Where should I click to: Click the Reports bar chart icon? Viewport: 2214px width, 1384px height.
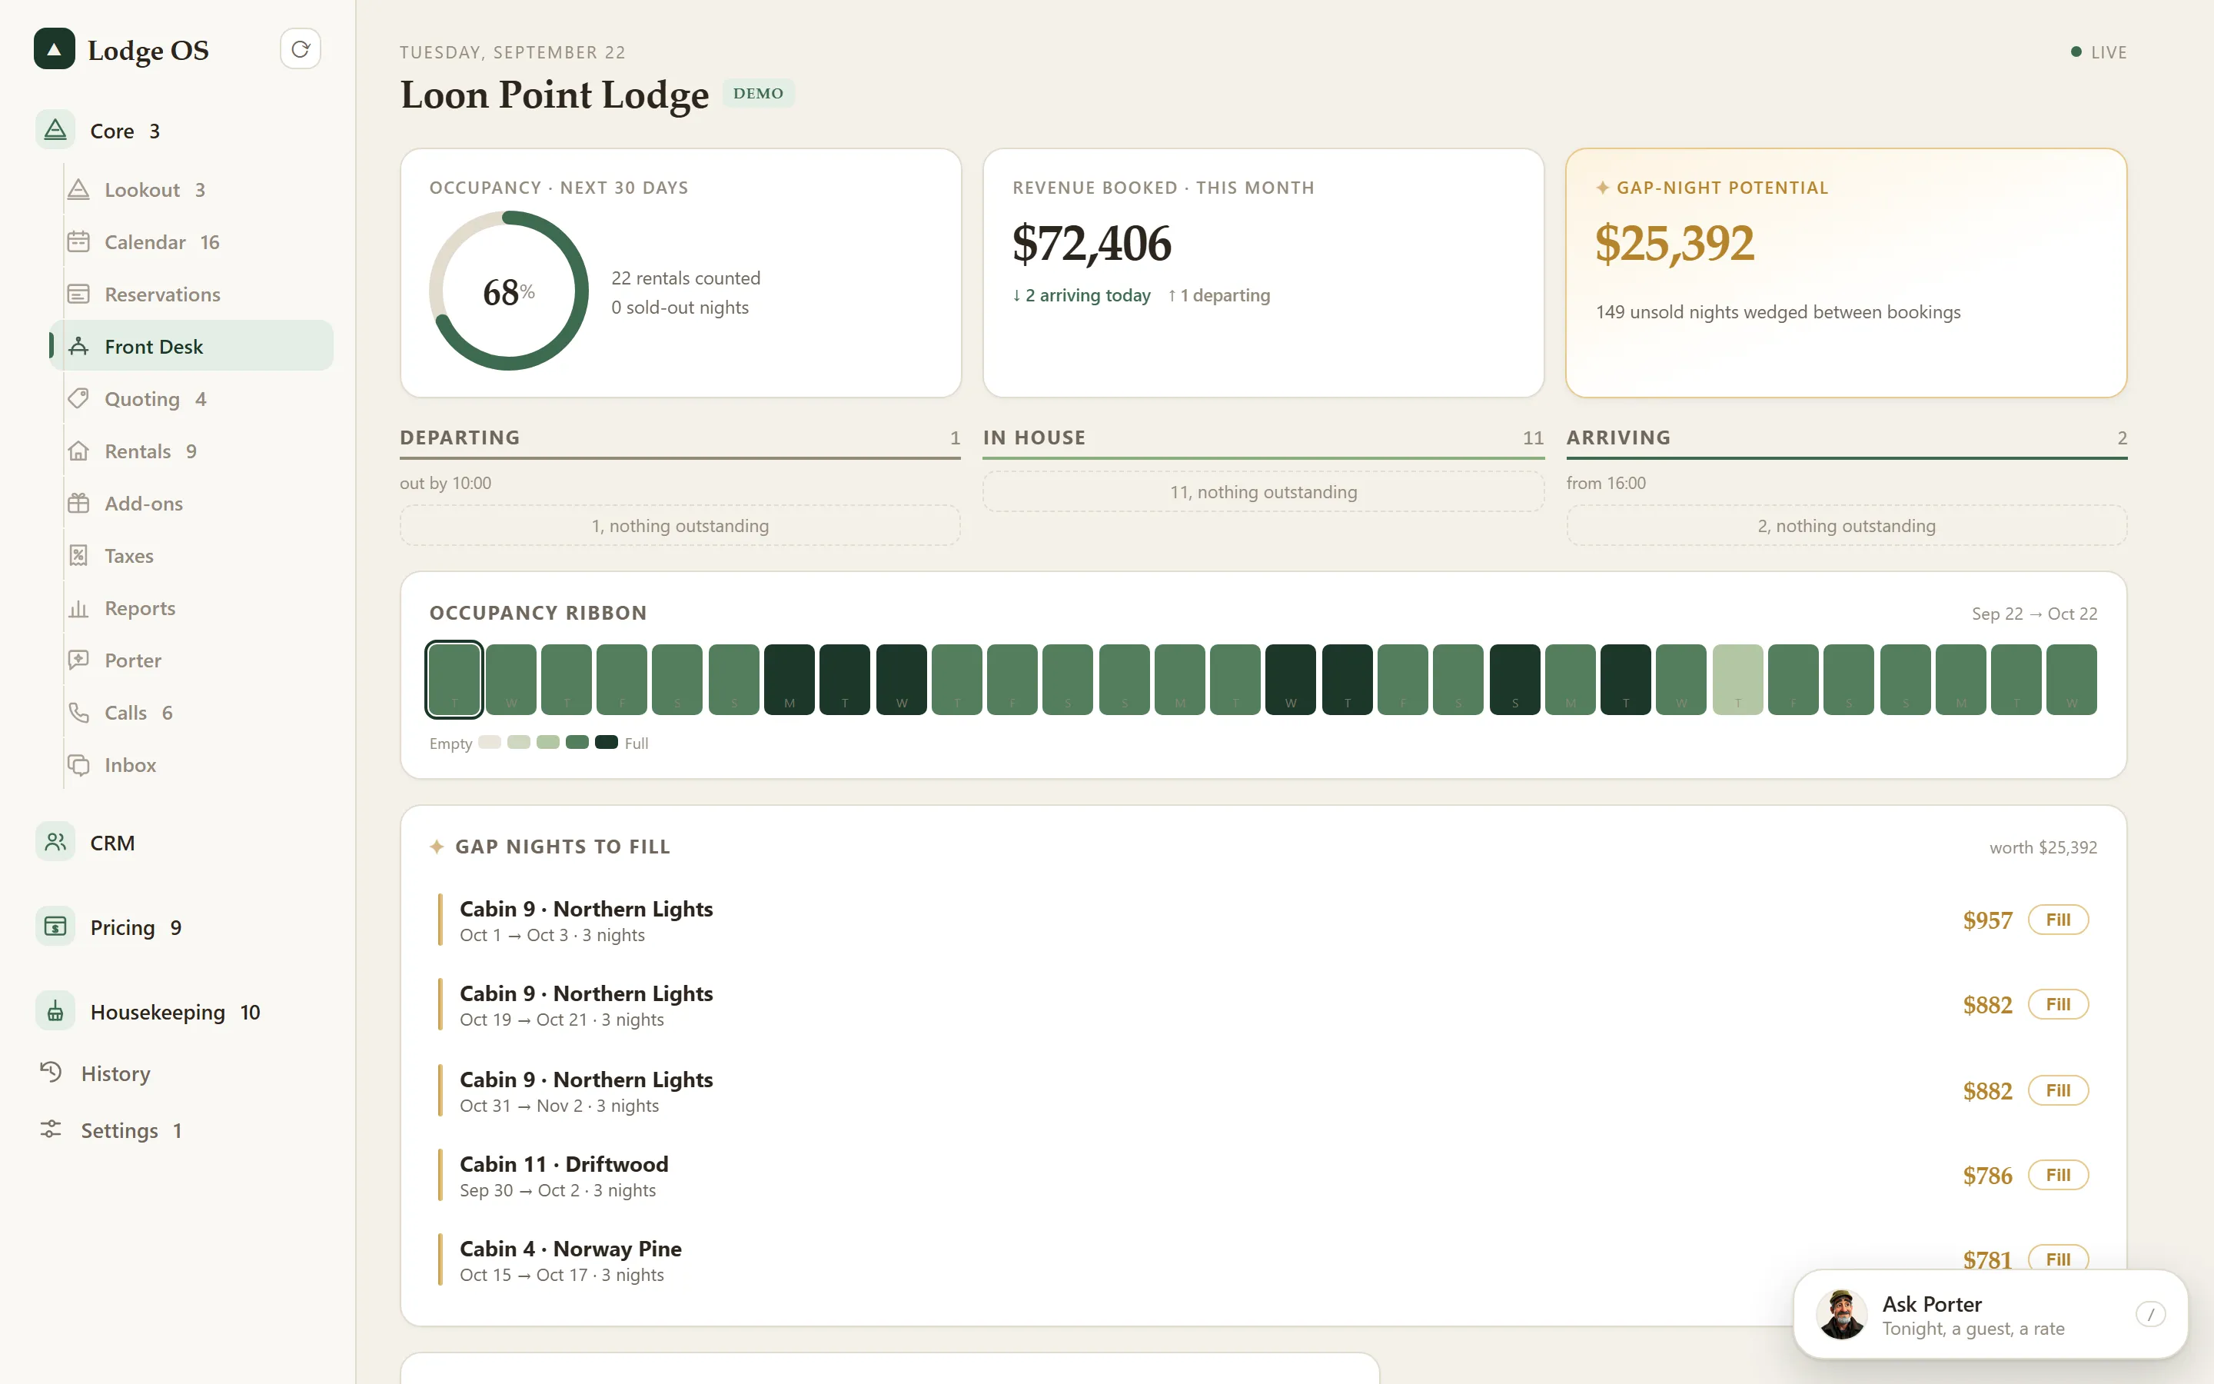click(78, 607)
